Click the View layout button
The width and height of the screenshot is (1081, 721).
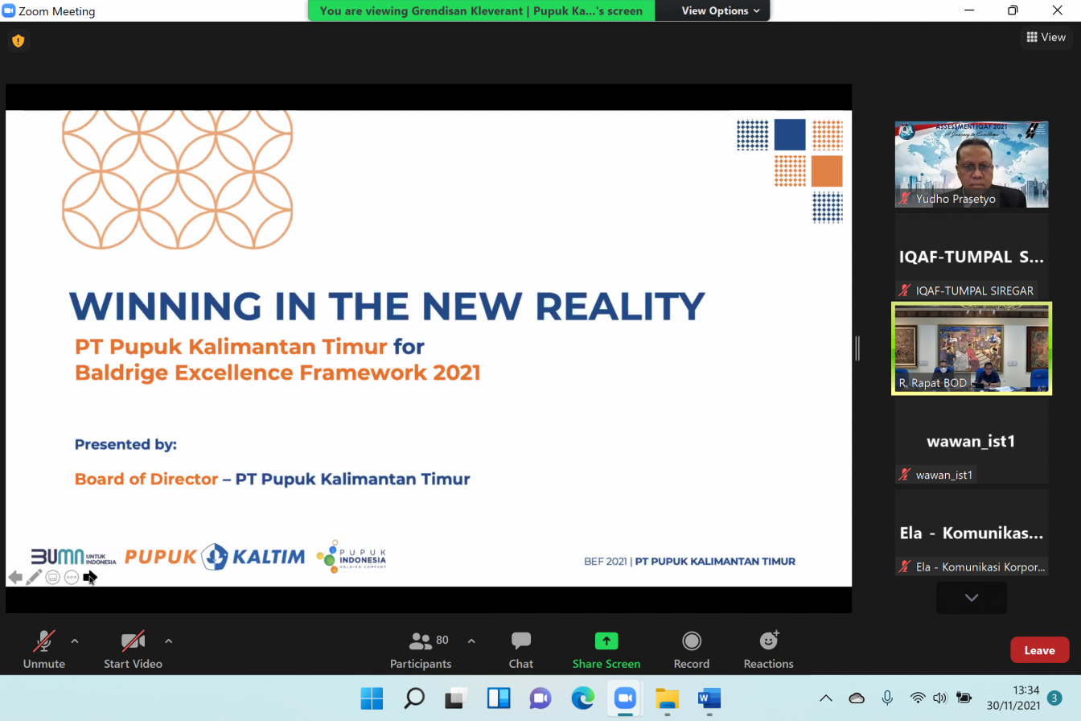coord(1046,37)
